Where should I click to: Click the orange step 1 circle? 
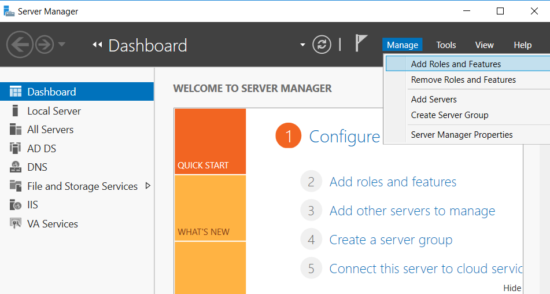point(289,135)
